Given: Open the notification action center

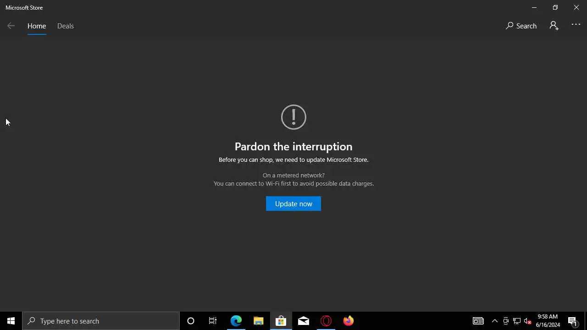Looking at the screenshot, I should (x=573, y=321).
